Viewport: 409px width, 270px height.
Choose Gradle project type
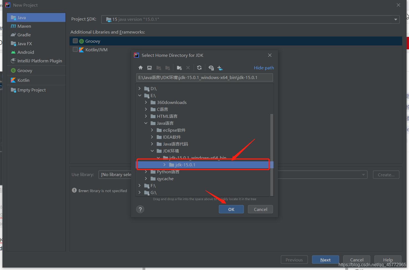(36, 35)
